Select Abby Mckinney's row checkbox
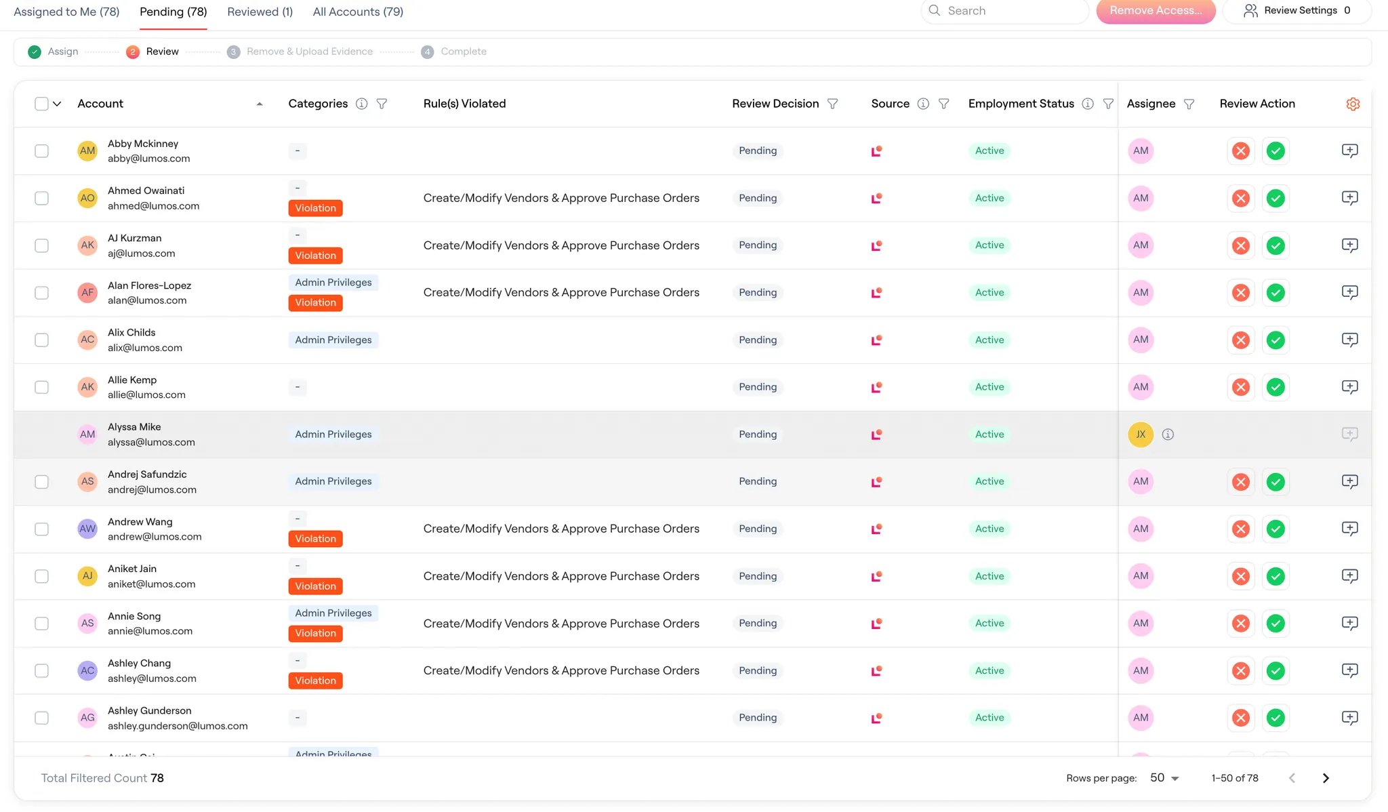Screen dimensions: 1388x812 coord(41,150)
